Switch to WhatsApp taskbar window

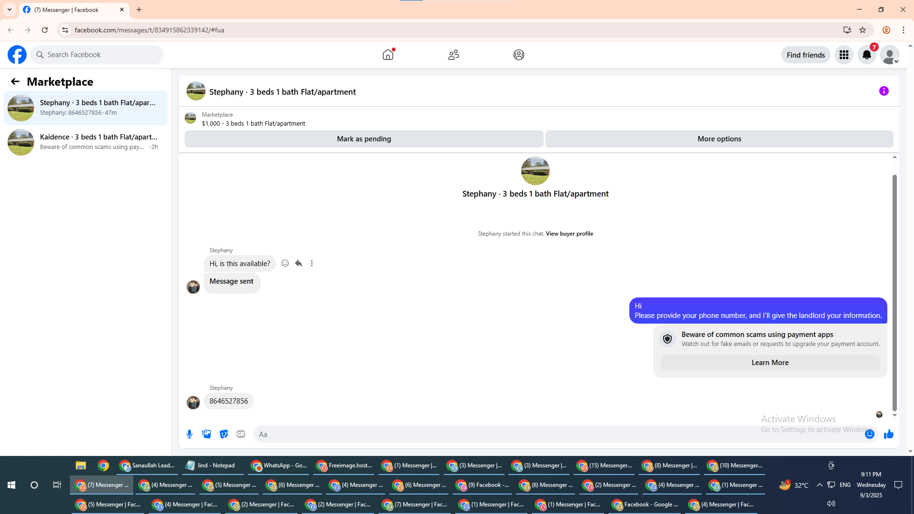tap(278, 465)
